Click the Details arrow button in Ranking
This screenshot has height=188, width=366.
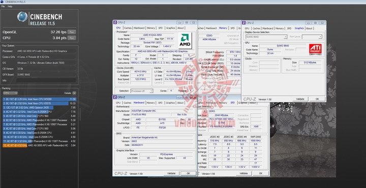[x=74, y=93]
